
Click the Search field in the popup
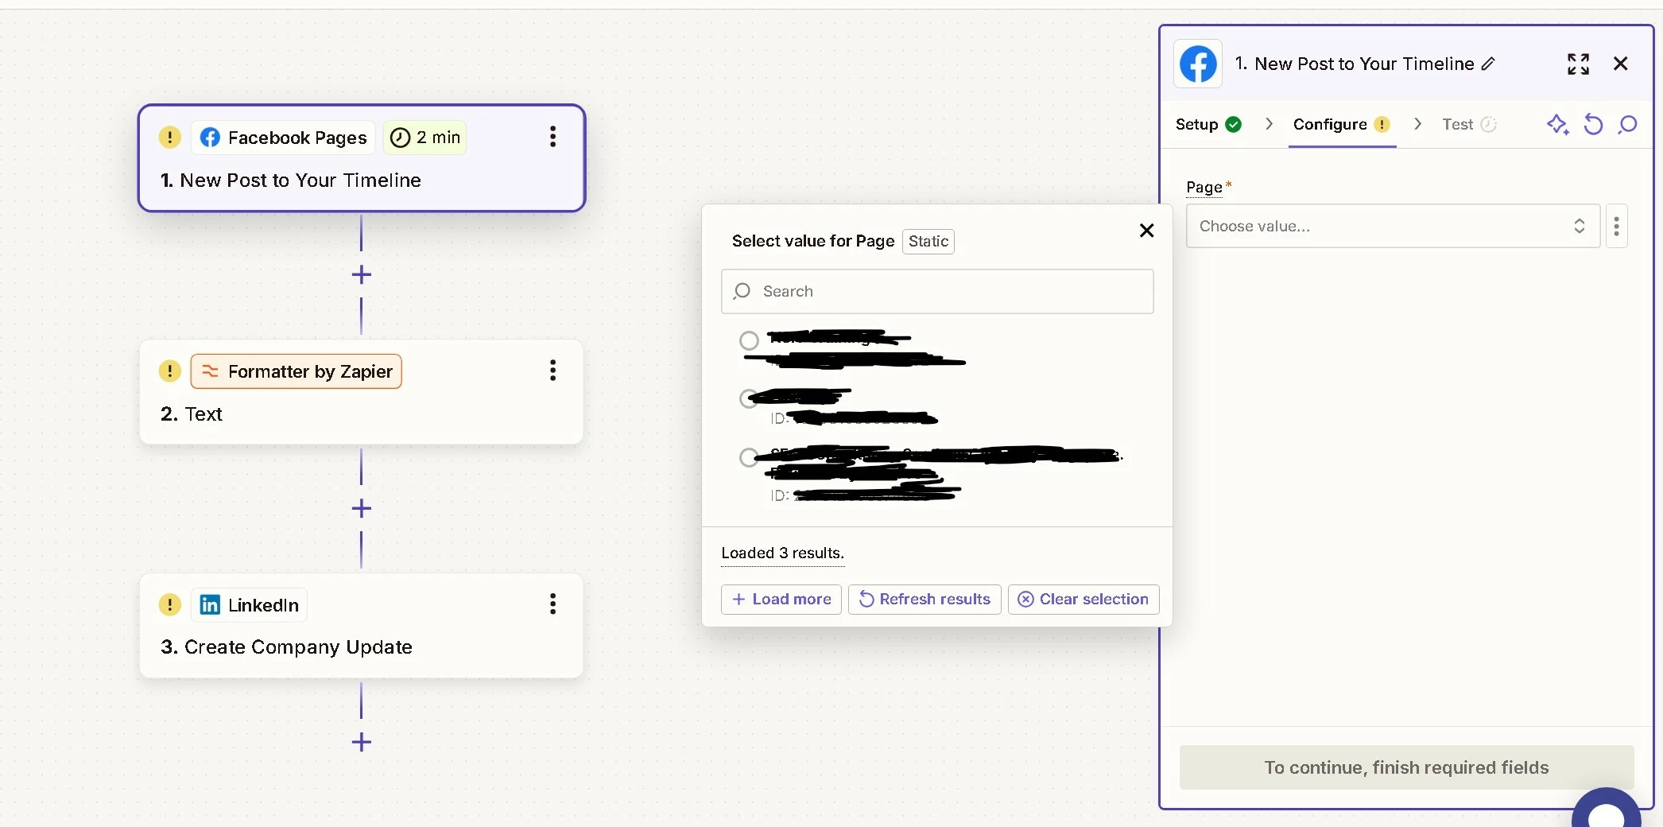pos(937,291)
